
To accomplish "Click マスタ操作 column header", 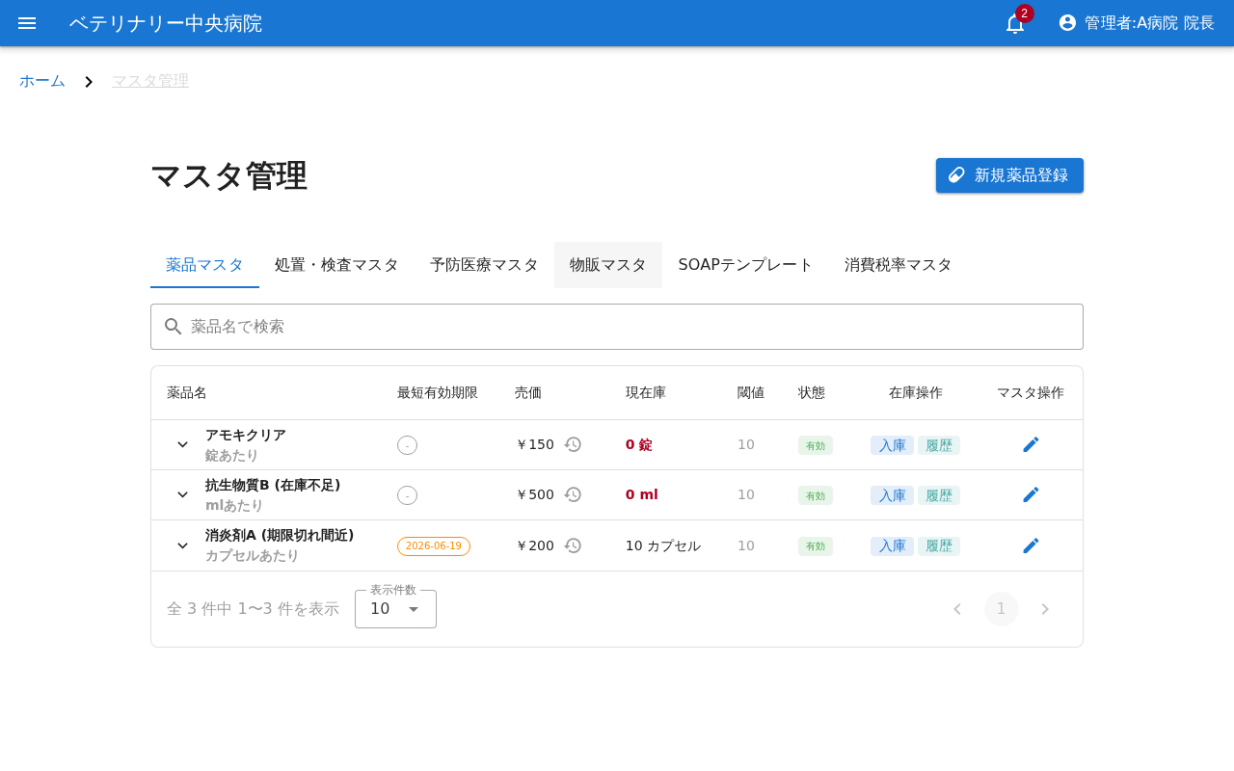I will tap(1031, 393).
